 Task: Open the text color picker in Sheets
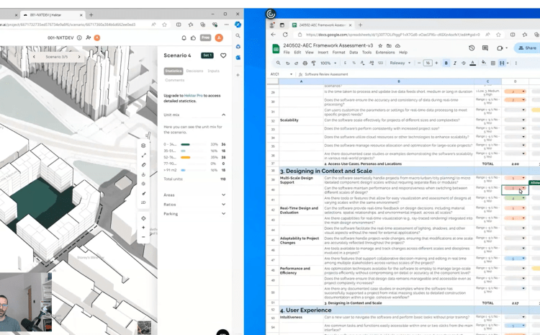[472, 63]
